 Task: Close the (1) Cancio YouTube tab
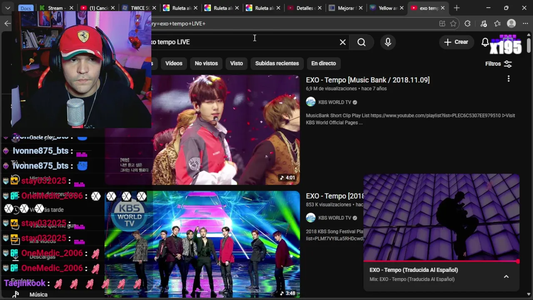(x=112, y=8)
